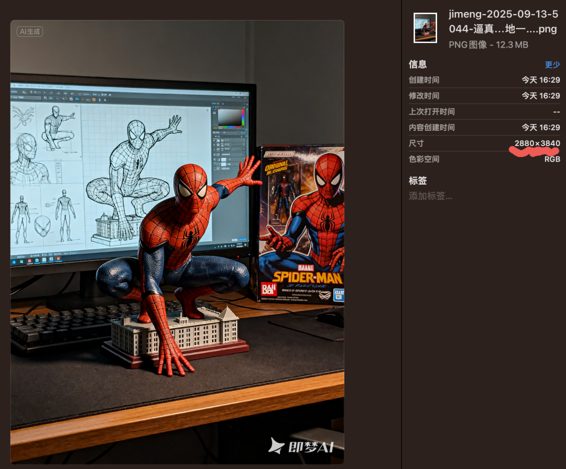
Task: Click the 内容创建时间 label
Action: [432, 128]
